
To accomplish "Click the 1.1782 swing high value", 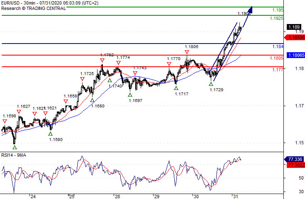I will point(107,55).
